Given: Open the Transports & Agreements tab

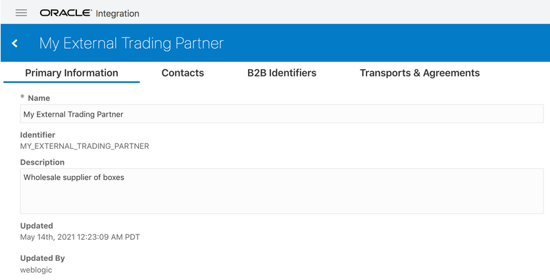Looking at the screenshot, I should pyautogui.click(x=420, y=73).
